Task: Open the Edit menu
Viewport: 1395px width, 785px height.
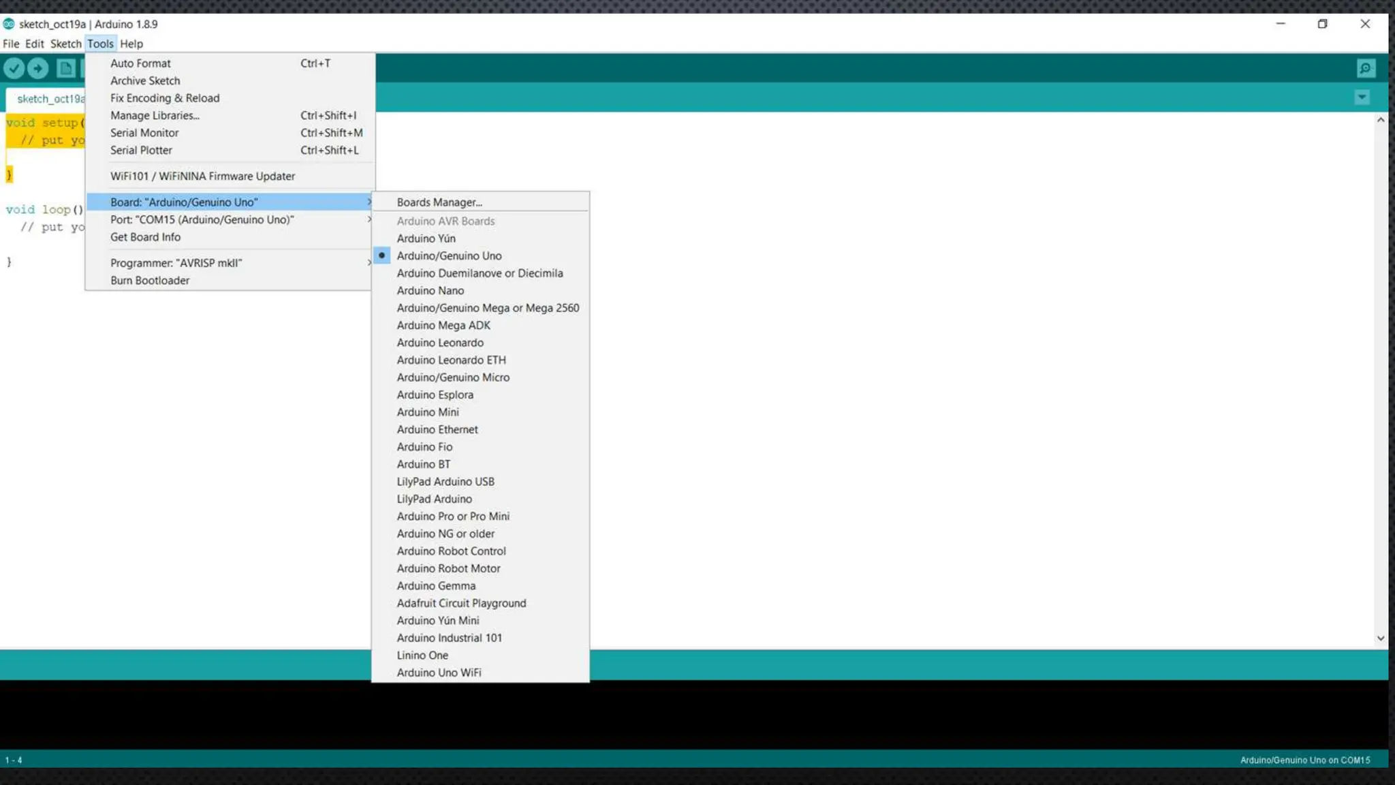Action: [35, 44]
